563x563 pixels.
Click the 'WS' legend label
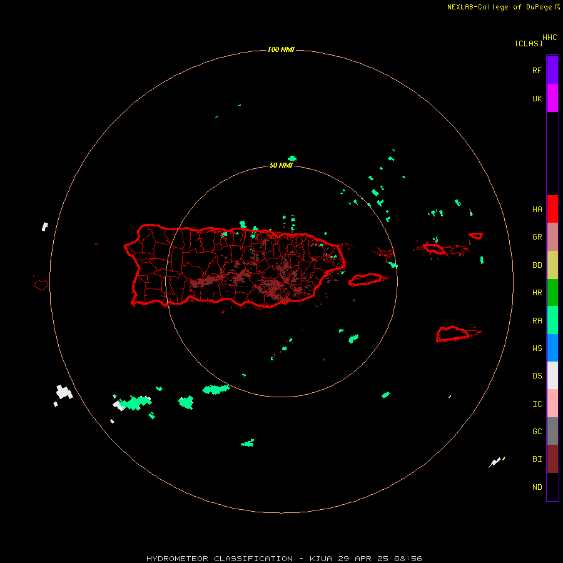[537, 348]
